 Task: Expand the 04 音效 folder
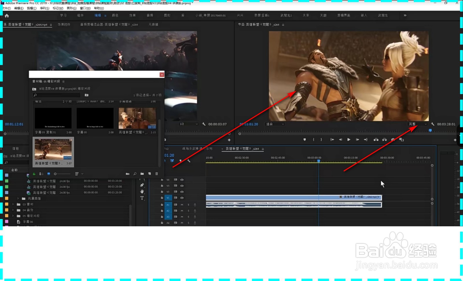coord(13,210)
